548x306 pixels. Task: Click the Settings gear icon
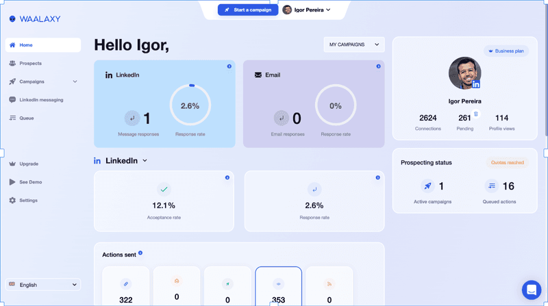(x=12, y=200)
